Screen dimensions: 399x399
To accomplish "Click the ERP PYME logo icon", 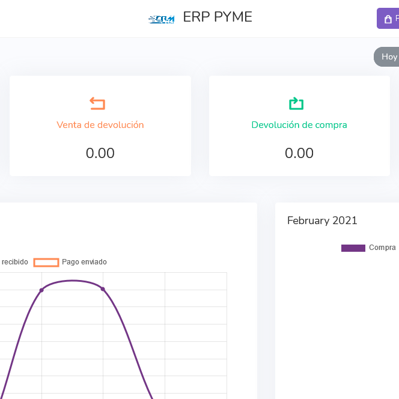I will point(161,19).
